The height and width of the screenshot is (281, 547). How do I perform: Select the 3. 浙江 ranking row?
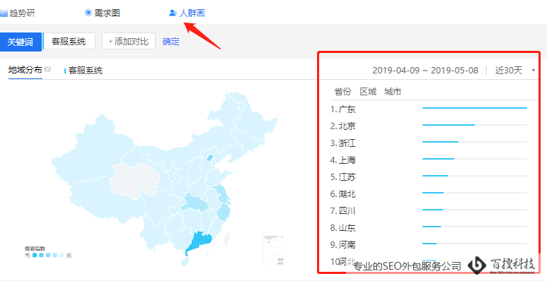click(429, 143)
